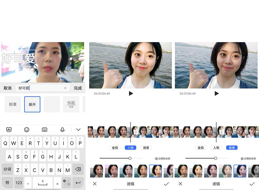Viewport: 259px width, 190px height.
Task: Open the emoji picker on keyboard toolbar
Action: [27, 130]
